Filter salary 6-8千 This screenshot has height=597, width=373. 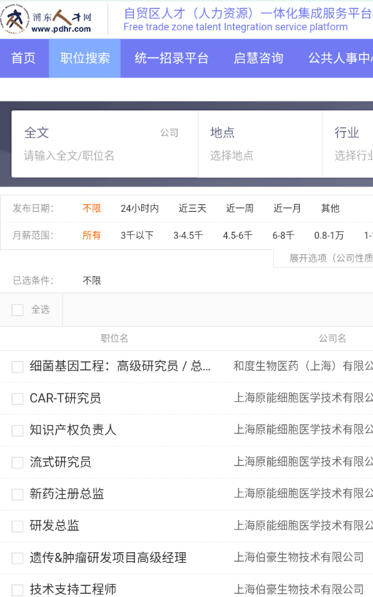tap(283, 236)
